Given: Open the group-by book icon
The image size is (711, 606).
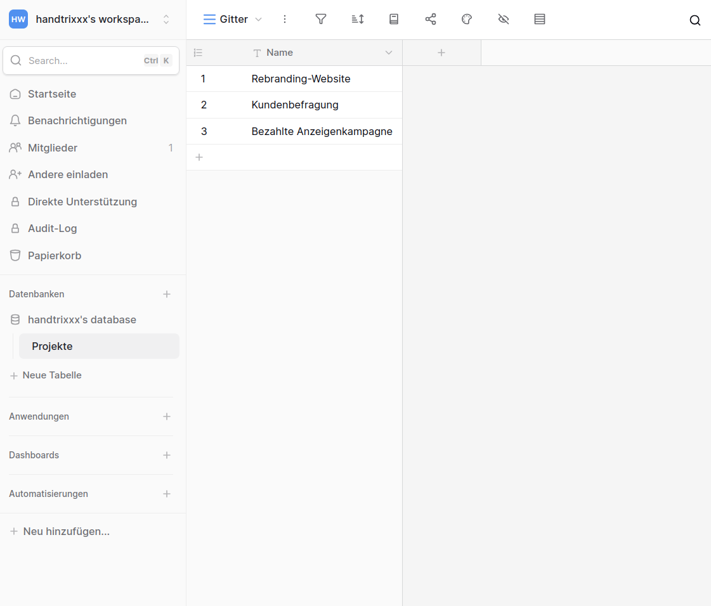Looking at the screenshot, I should point(394,19).
